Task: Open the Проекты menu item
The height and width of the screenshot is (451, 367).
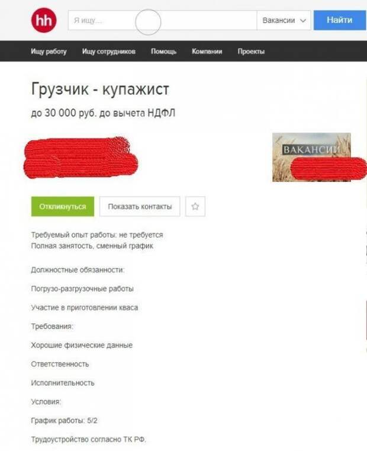Action: 251,51
